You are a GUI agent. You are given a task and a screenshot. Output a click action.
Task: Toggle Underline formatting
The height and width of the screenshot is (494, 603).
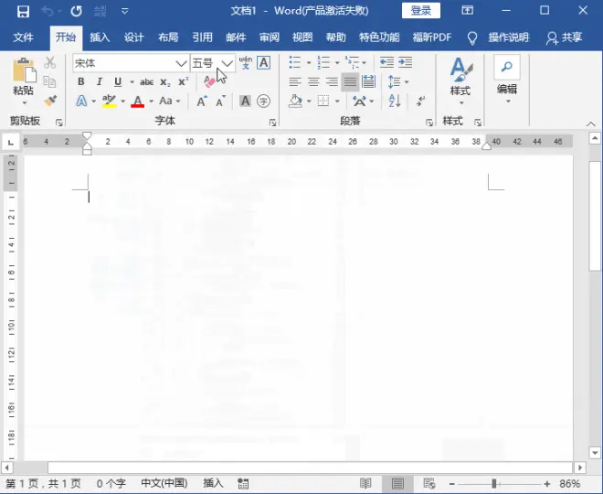click(118, 81)
